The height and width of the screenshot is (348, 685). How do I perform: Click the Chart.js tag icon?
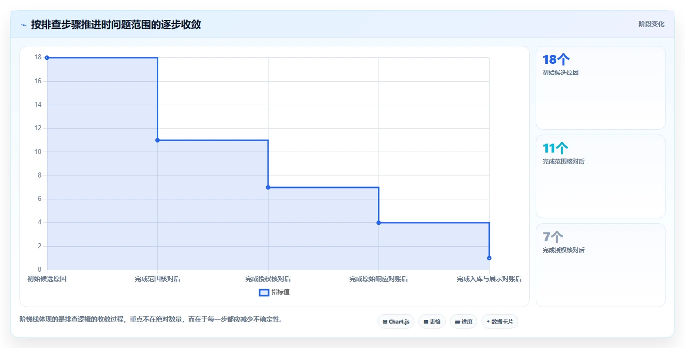coord(385,322)
